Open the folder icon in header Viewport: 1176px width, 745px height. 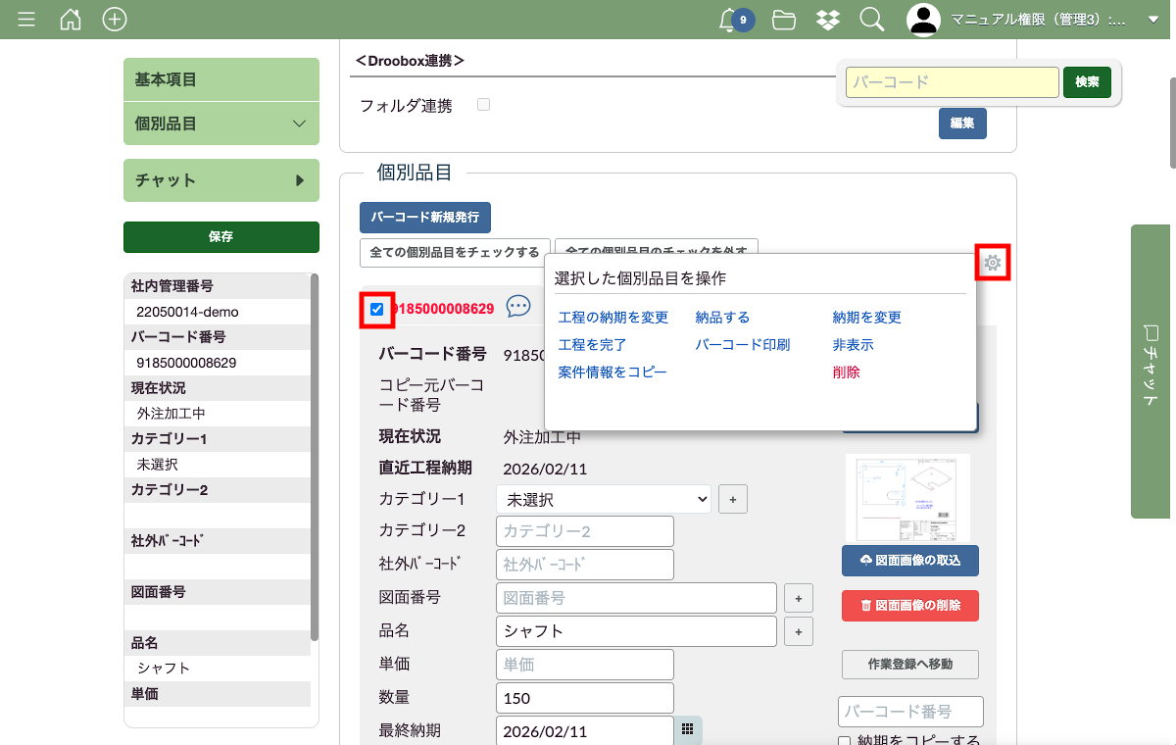[783, 20]
